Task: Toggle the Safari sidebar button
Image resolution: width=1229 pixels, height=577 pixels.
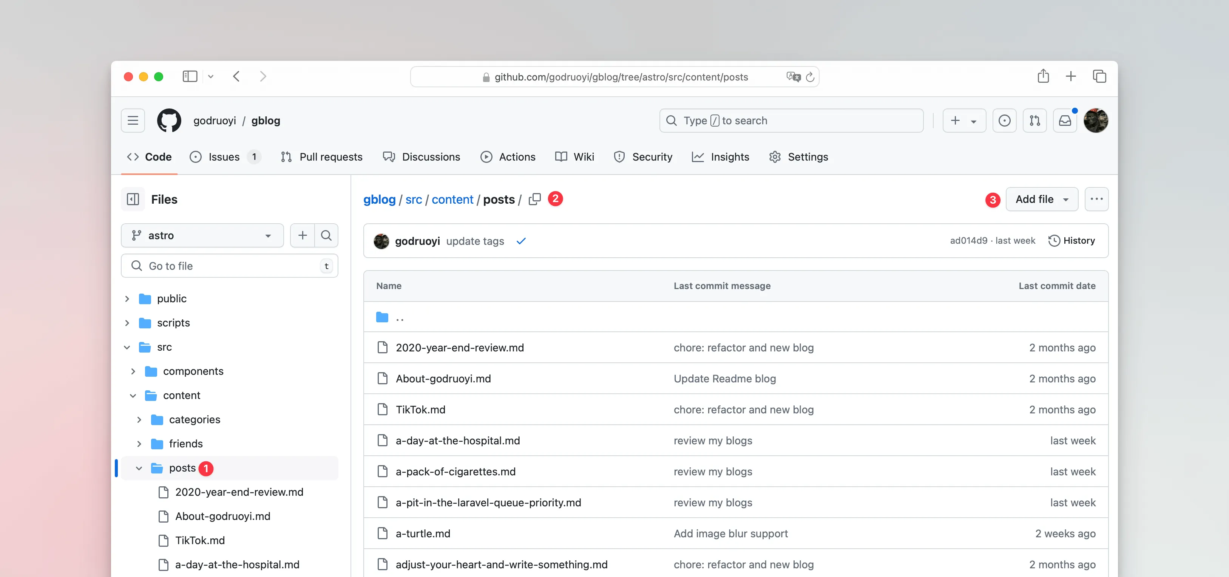Action: [x=190, y=76]
